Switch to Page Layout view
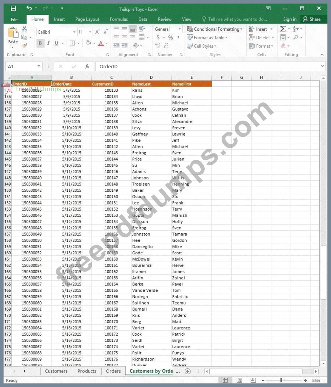This screenshot has width=331, height=387. (x=239, y=380)
